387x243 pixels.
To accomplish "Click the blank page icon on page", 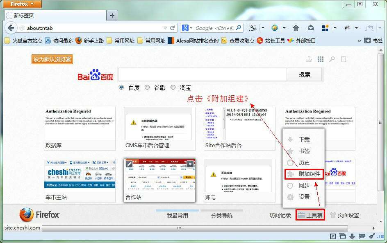I will click(343, 59).
